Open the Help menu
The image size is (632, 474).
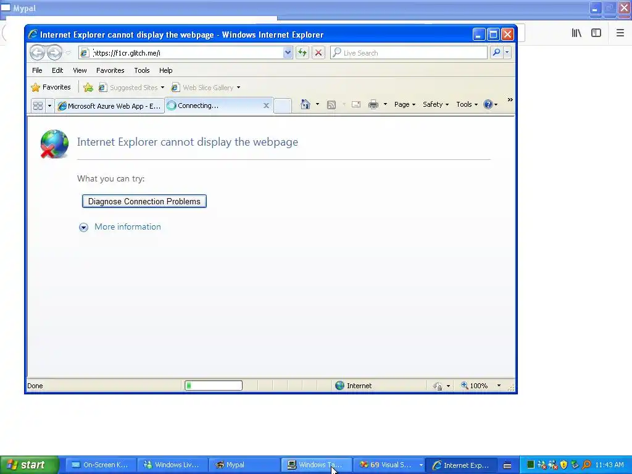click(165, 70)
